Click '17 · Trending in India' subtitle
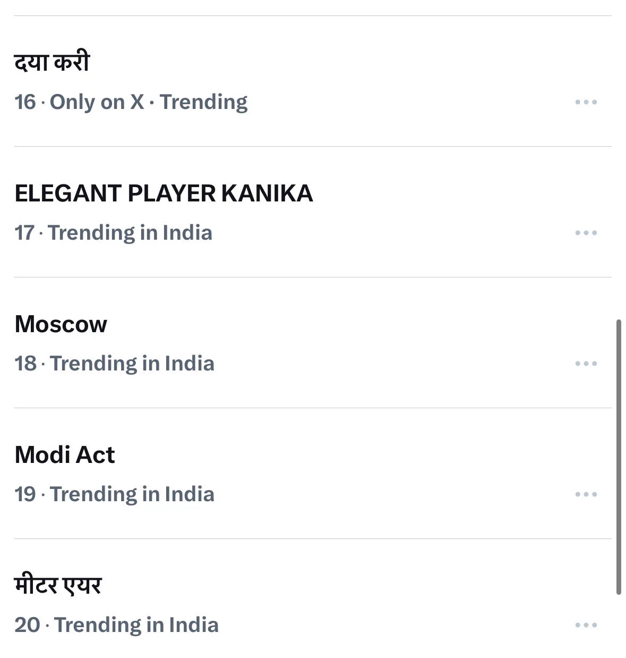Screen dimensions: 626x658 113,233
